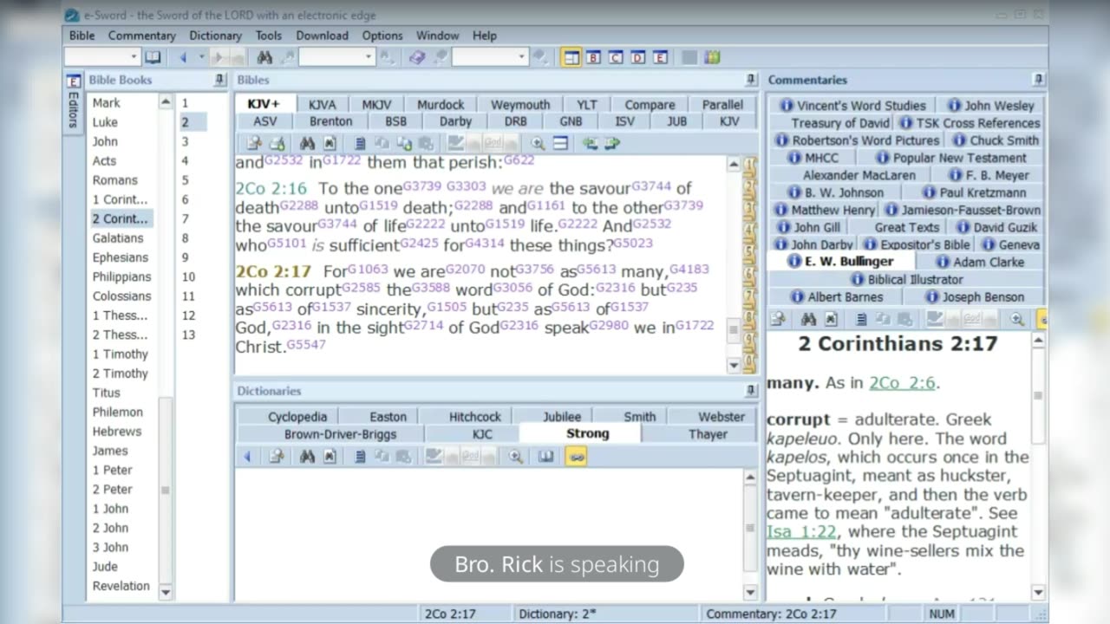Click the back arrow in the Dictionaries toolbar
Screen dimensions: 1110x624
tap(247, 456)
